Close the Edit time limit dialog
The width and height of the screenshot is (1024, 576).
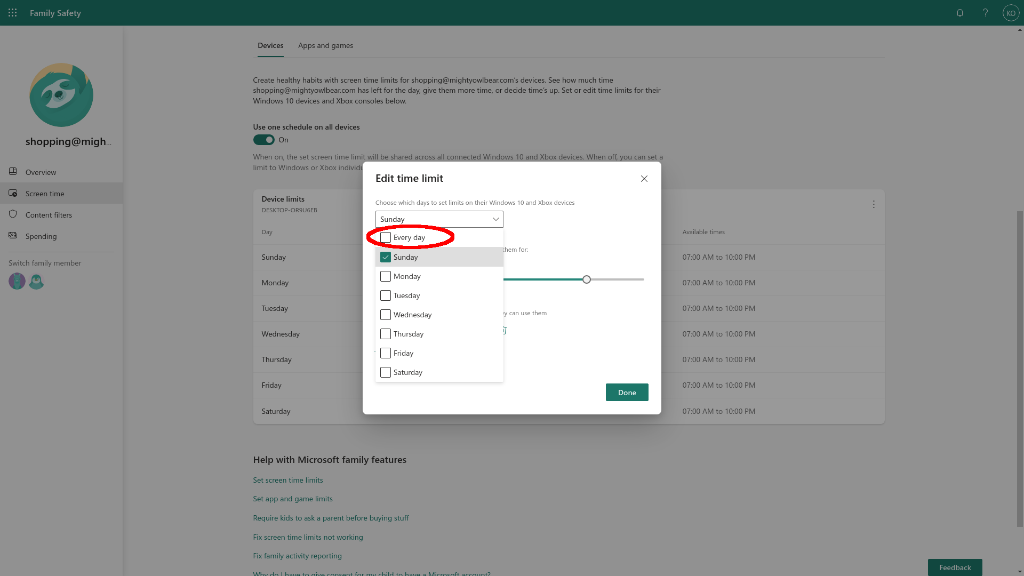tap(644, 179)
